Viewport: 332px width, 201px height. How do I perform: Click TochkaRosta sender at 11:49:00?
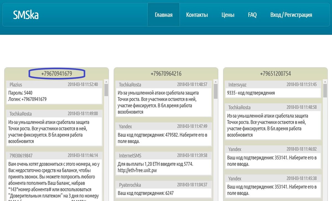click(x=20, y=114)
